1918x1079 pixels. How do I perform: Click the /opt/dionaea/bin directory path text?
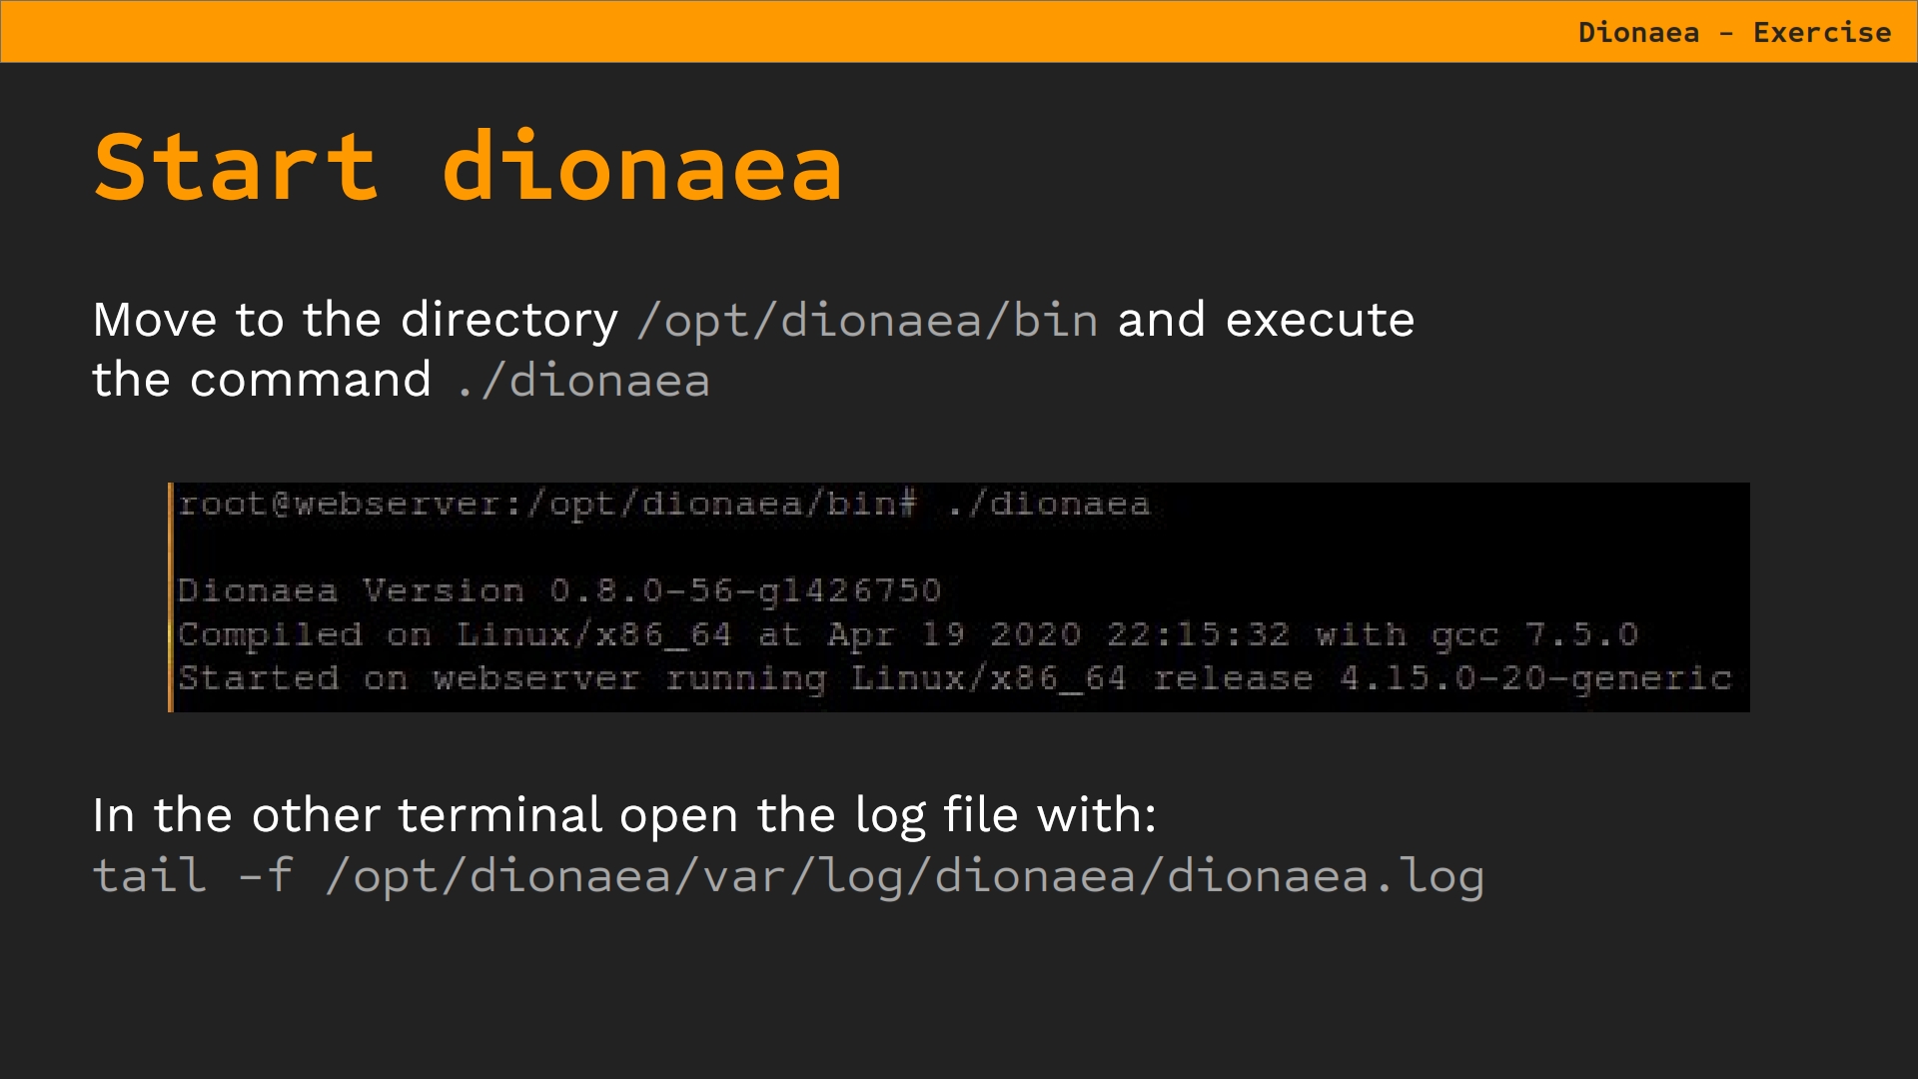pyautogui.click(x=867, y=321)
